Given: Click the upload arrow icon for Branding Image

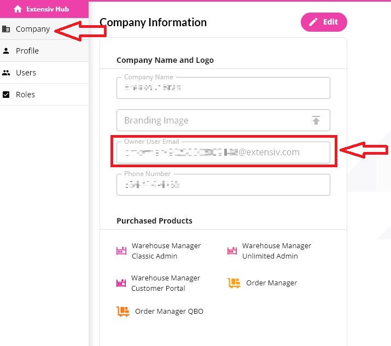Looking at the screenshot, I should (x=316, y=120).
